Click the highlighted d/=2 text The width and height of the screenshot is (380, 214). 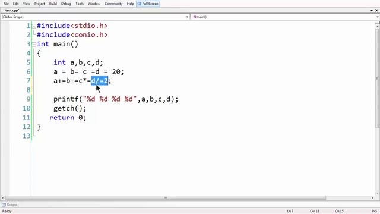coord(99,81)
